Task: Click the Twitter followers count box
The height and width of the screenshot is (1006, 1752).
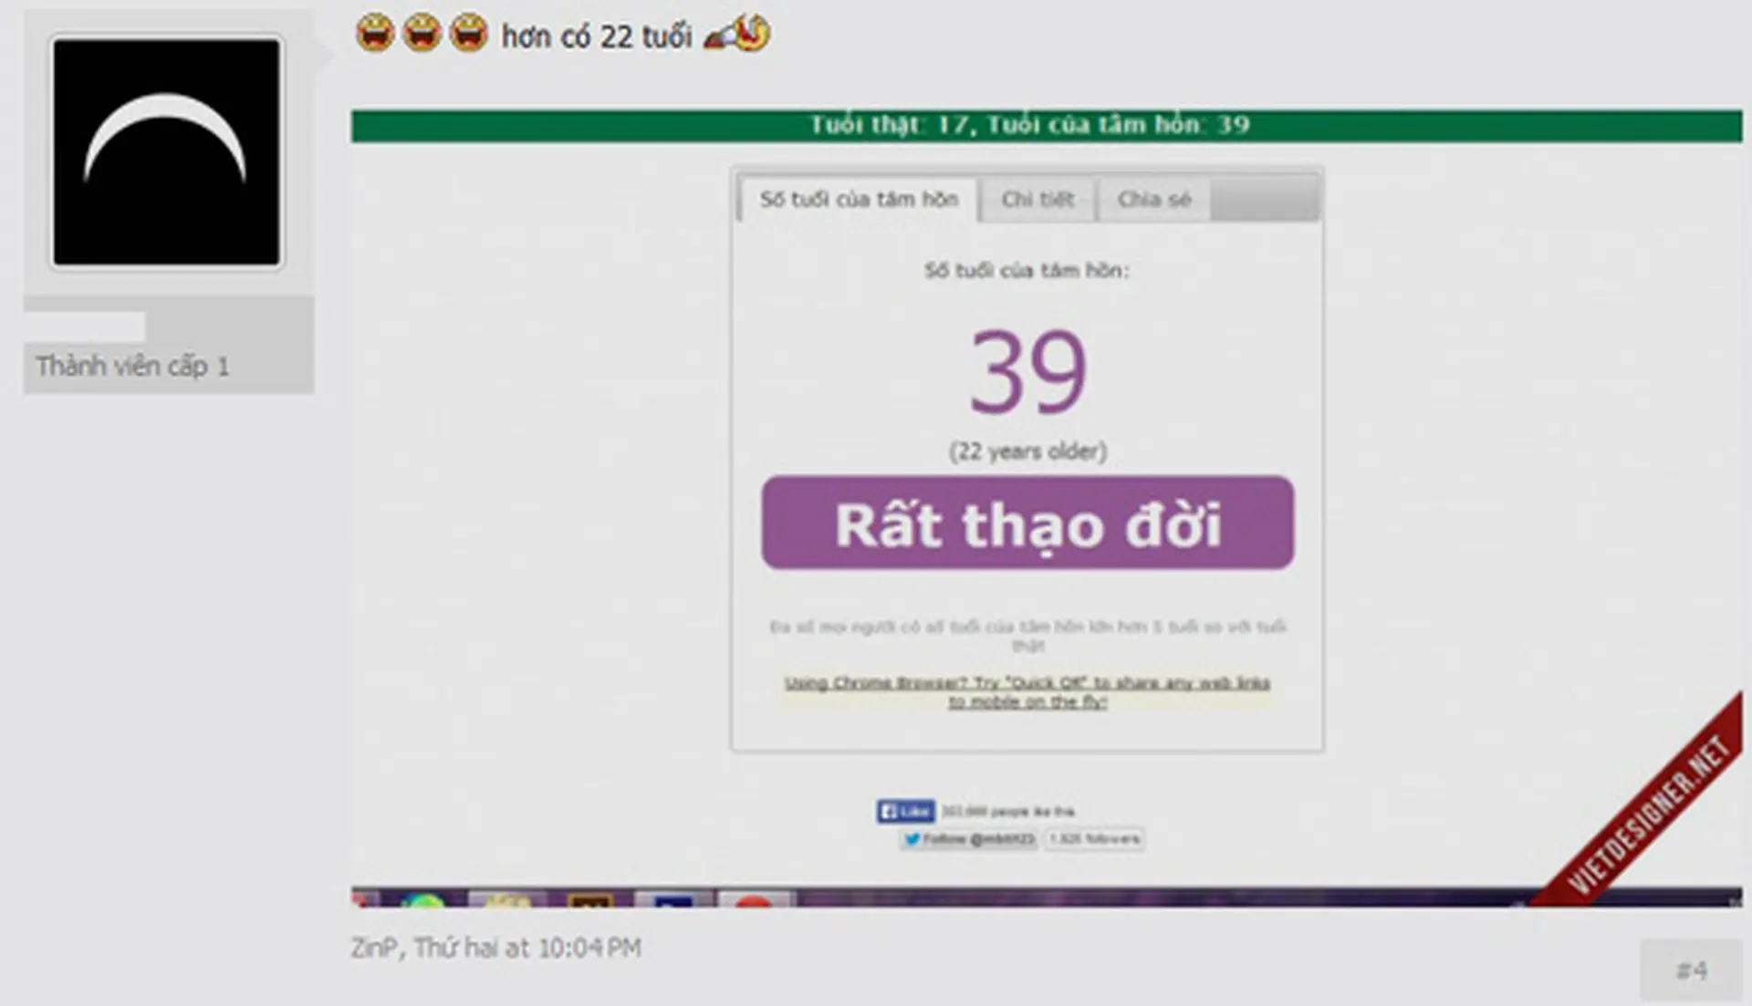Action: point(1094,839)
